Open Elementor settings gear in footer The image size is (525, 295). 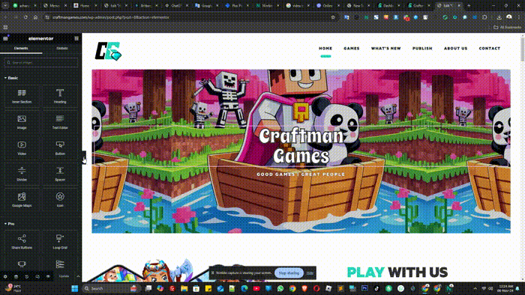5,276
